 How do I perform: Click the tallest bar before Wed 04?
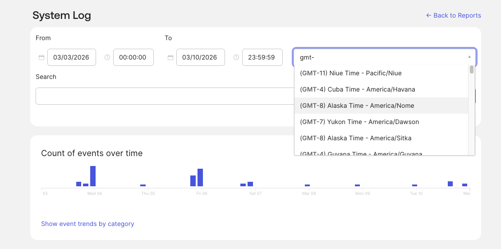click(93, 176)
